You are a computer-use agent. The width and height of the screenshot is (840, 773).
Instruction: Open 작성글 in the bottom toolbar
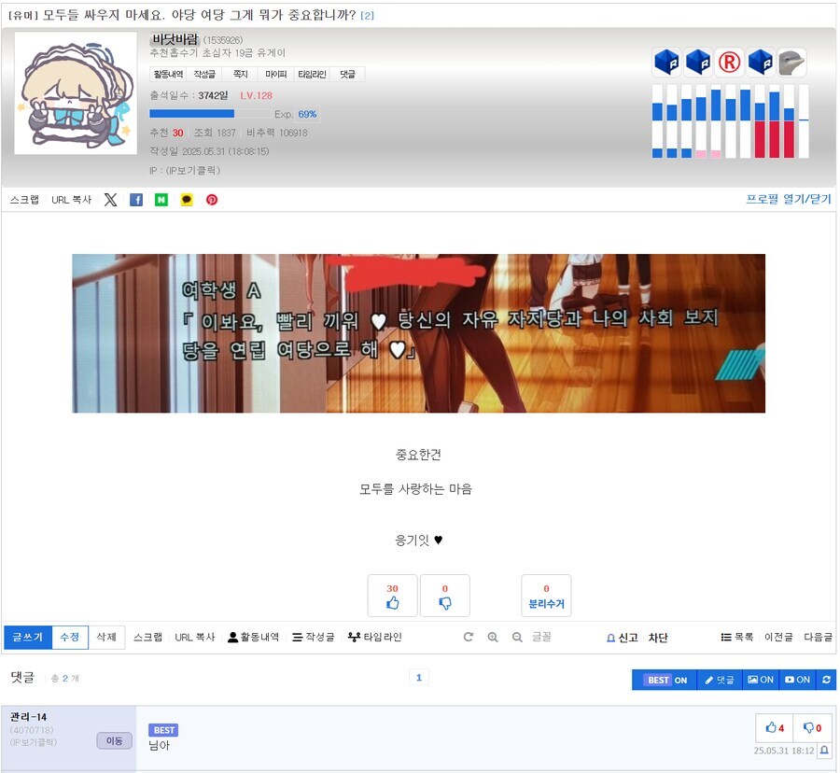coord(314,637)
